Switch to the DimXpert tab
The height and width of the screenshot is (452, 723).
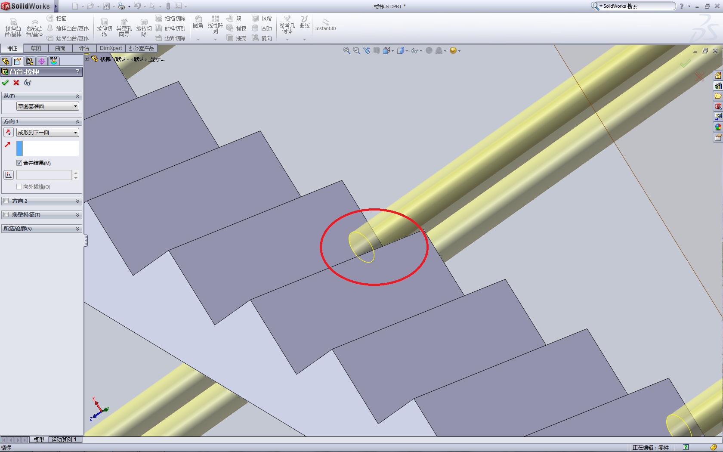[111, 48]
